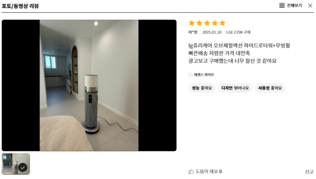Click the review date 2025.01.10

coord(212,32)
